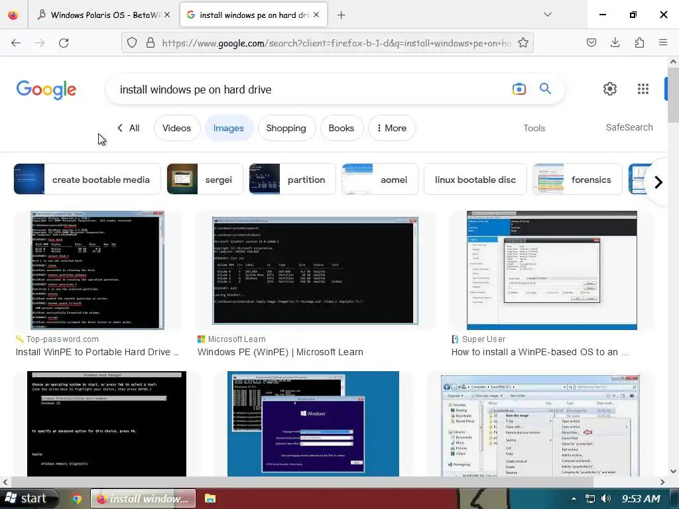Open Google quick settings gear
679x509 pixels.
click(x=610, y=89)
